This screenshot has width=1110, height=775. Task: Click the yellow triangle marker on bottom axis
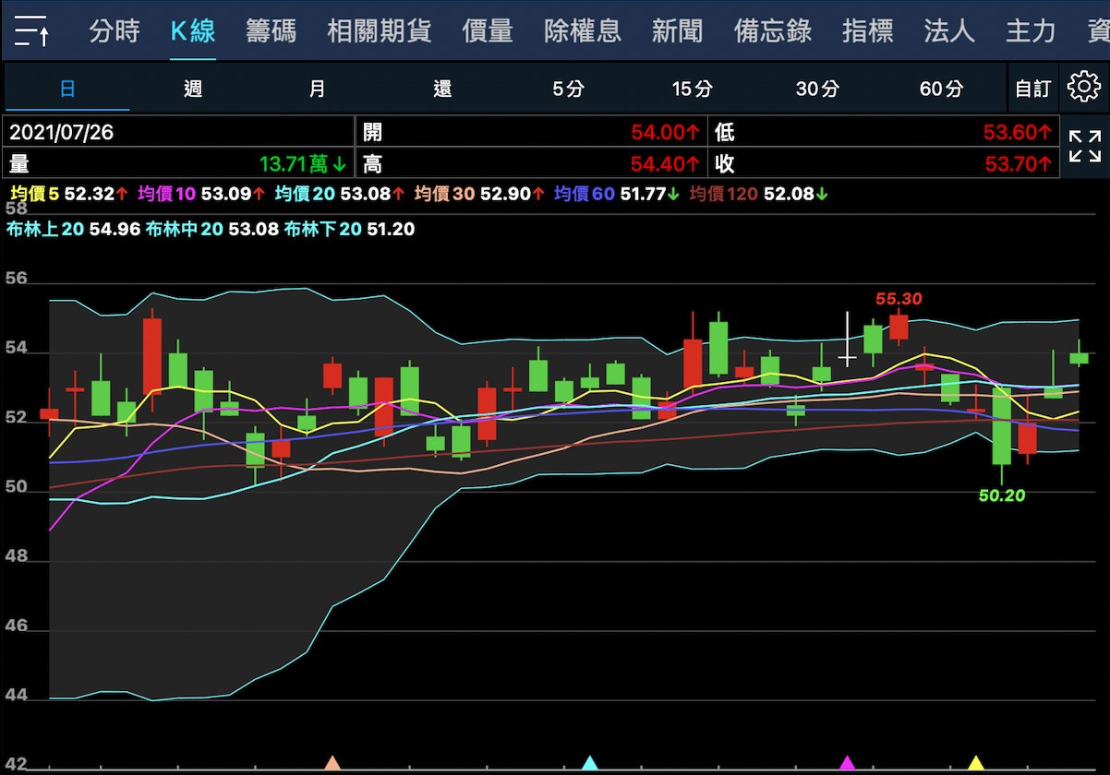[975, 763]
